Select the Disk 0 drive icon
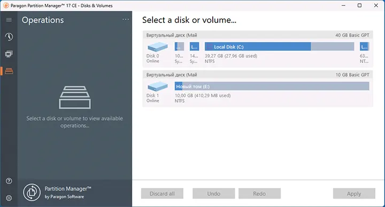Screen dimensions: 385x207 pyautogui.click(x=158, y=47)
